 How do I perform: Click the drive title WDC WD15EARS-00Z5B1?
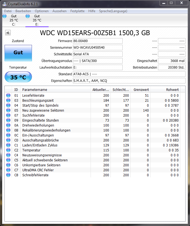click(x=78, y=33)
